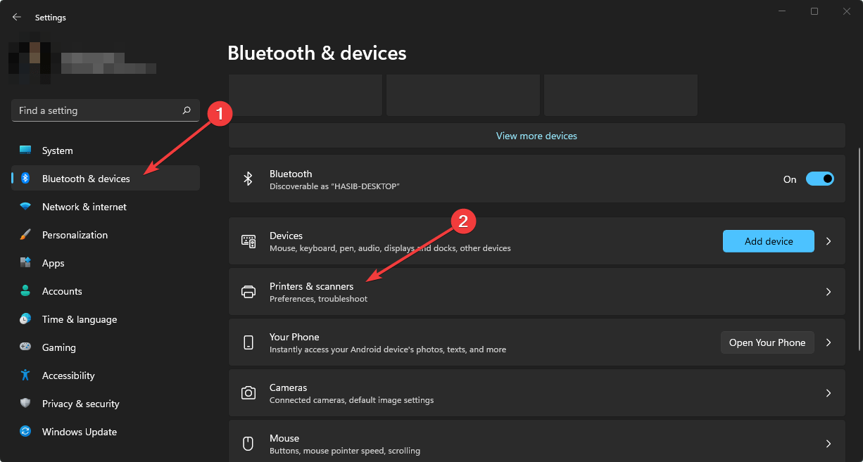Open Gaming settings
Screen dimensions: 863x462
point(58,347)
